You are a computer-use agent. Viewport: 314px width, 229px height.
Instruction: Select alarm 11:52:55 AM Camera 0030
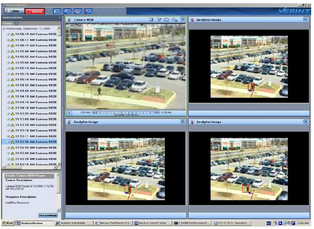[36, 148]
